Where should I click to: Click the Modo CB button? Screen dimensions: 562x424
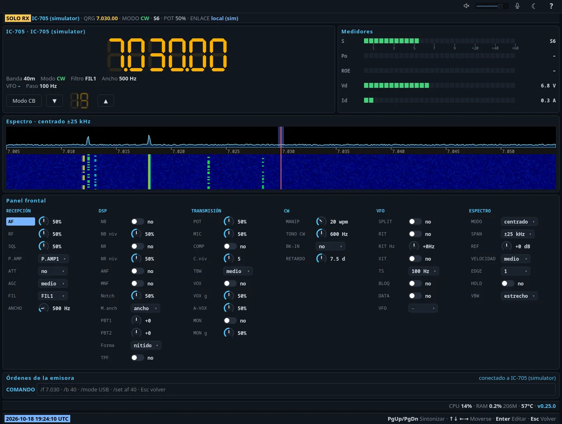[24, 101]
